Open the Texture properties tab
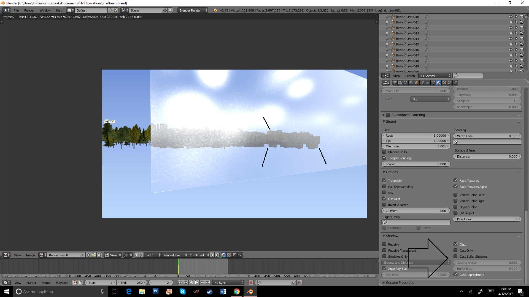Screen dimensions: 529x297 point(444,83)
